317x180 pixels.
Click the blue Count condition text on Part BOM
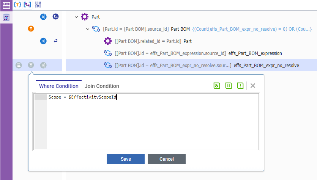click(252, 29)
